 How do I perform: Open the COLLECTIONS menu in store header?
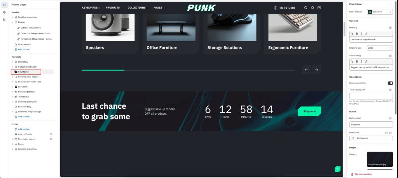click(x=138, y=8)
